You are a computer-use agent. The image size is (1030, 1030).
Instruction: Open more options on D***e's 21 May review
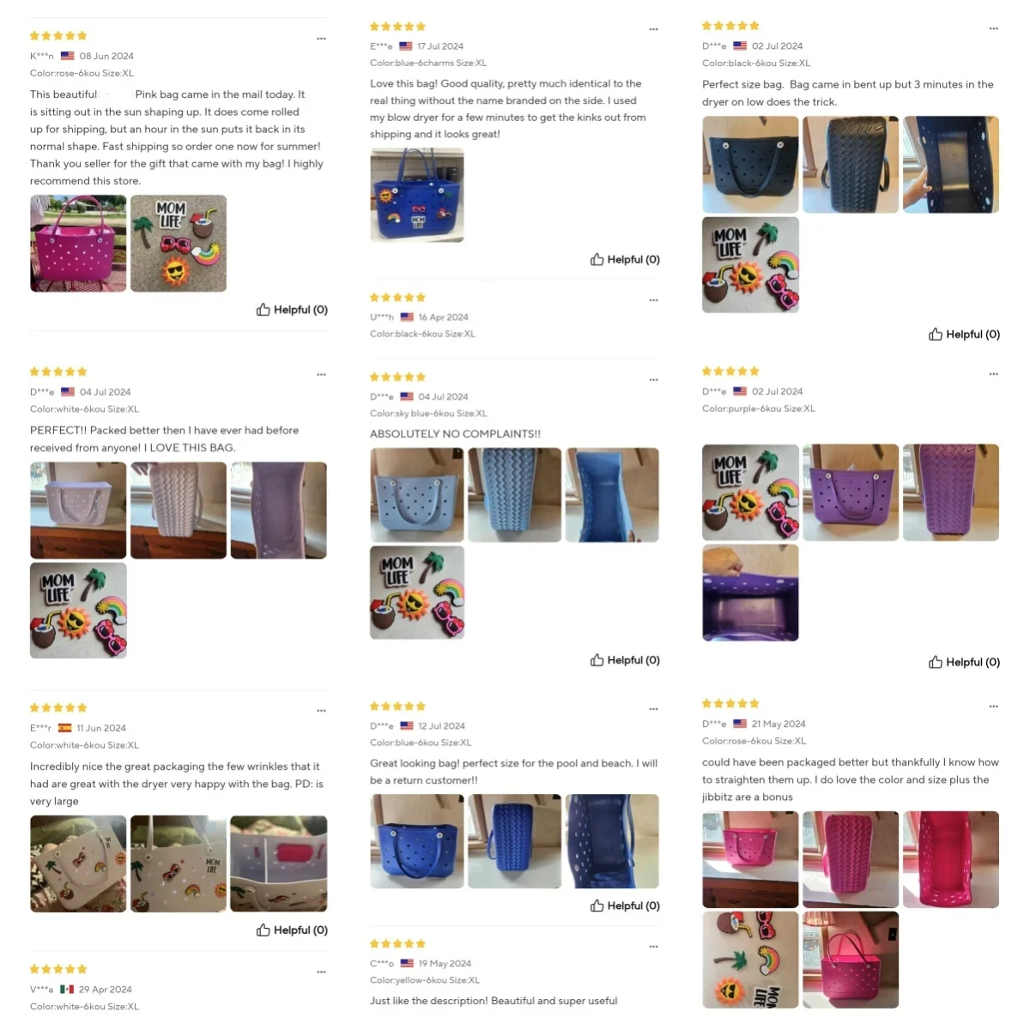coord(993,706)
